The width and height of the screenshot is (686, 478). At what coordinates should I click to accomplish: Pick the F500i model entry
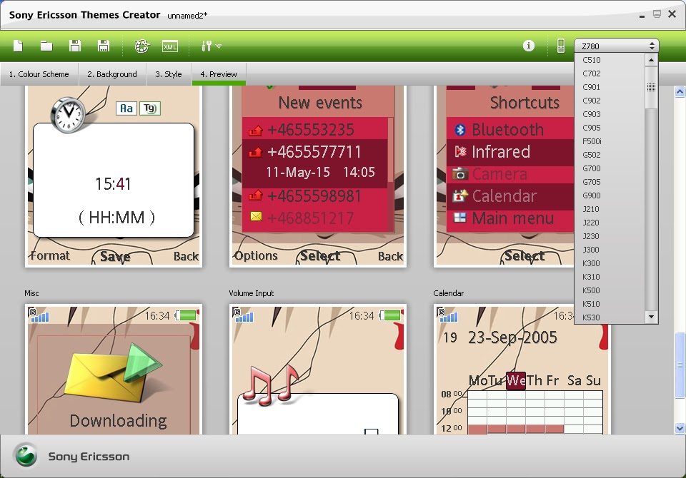(x=610, y=141)
